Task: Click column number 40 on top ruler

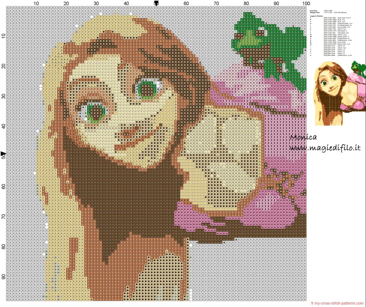Action: 126,4
